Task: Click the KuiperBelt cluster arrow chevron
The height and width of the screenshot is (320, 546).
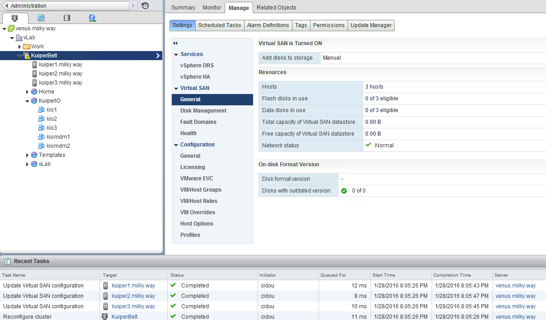Action: (x=158, y=56)
